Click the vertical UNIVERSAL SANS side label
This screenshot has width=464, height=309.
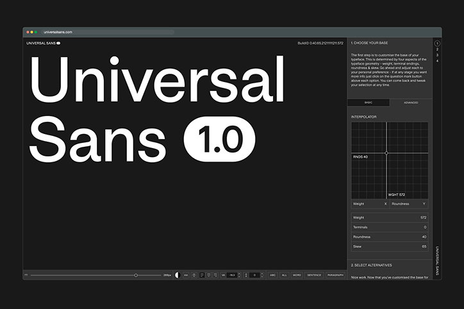pos(437,260)
